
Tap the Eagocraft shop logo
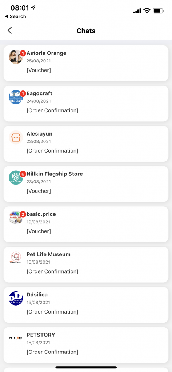click(16, 97)
